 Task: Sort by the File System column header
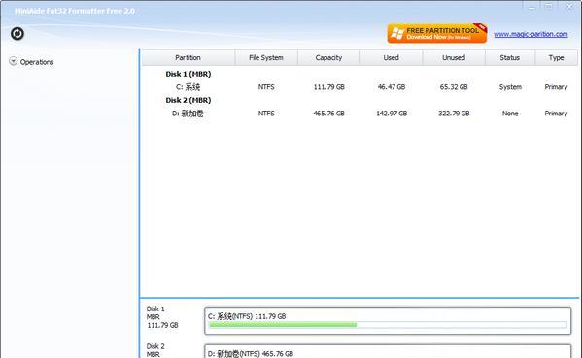point(266,58)
